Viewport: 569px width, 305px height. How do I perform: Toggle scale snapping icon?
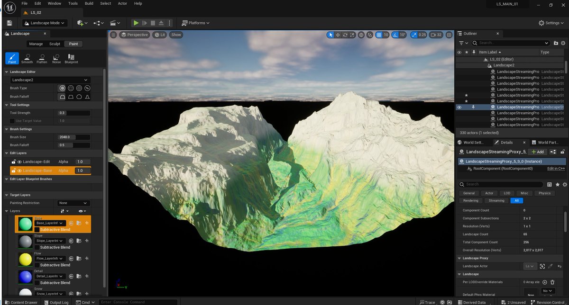pos(414,35)
